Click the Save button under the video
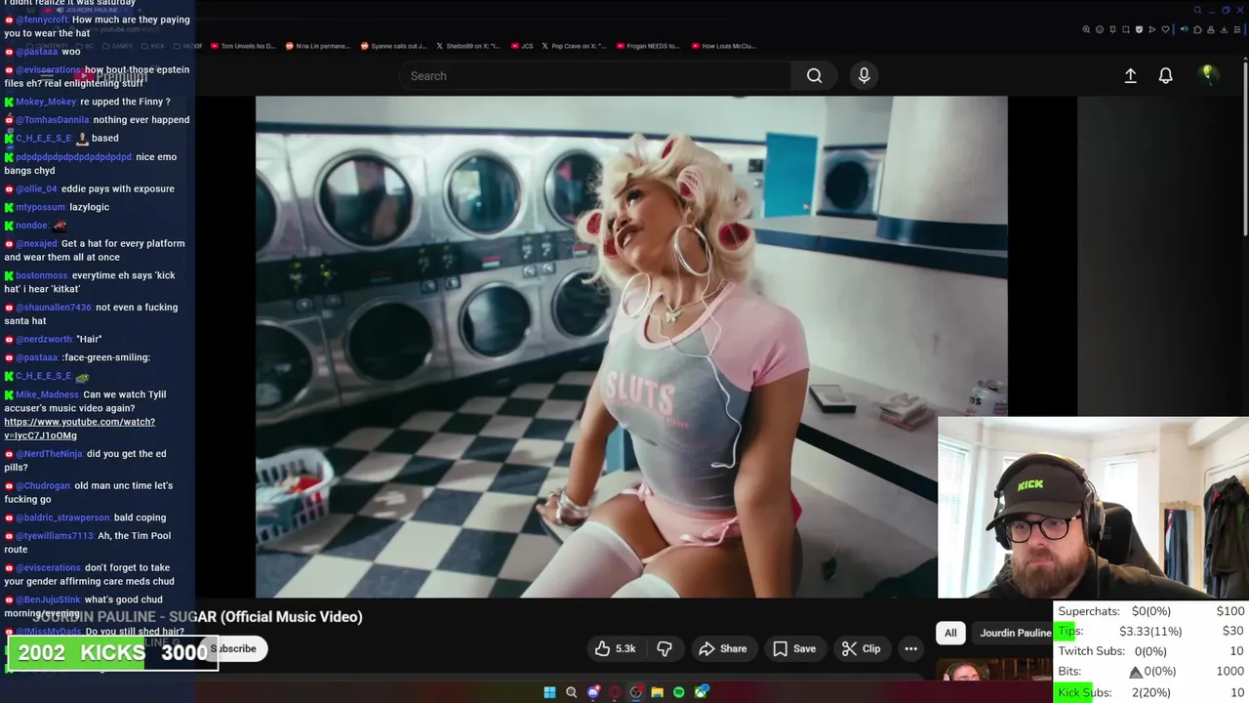Viewport: 1249px width, 703px height. 794,648
